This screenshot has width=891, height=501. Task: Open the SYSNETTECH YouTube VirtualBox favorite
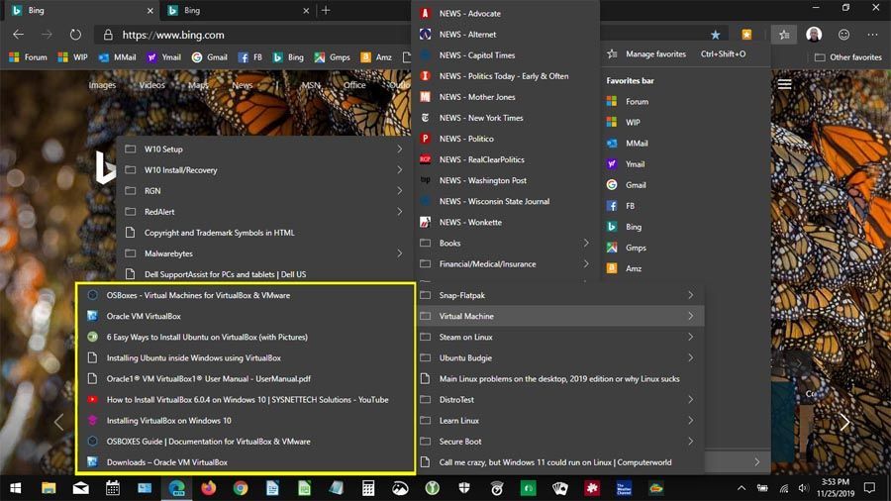(246, 399)
